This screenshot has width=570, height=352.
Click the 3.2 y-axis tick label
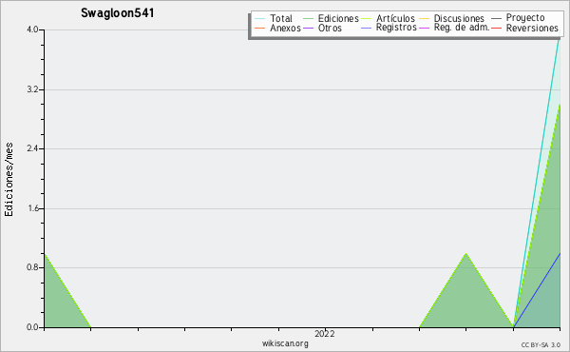(32, 89)
